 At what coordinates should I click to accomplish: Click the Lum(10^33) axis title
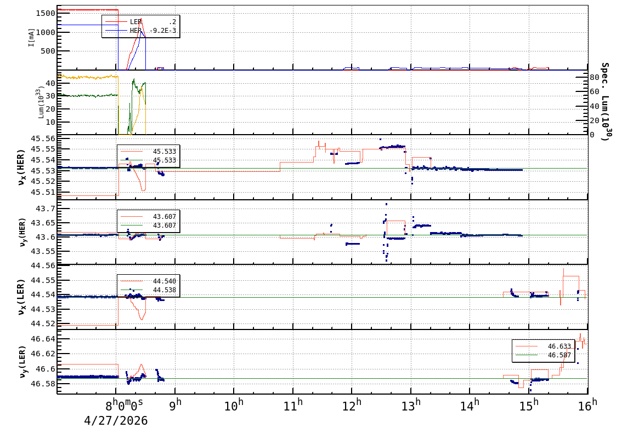pyautogui.click(x=41, y=102)
